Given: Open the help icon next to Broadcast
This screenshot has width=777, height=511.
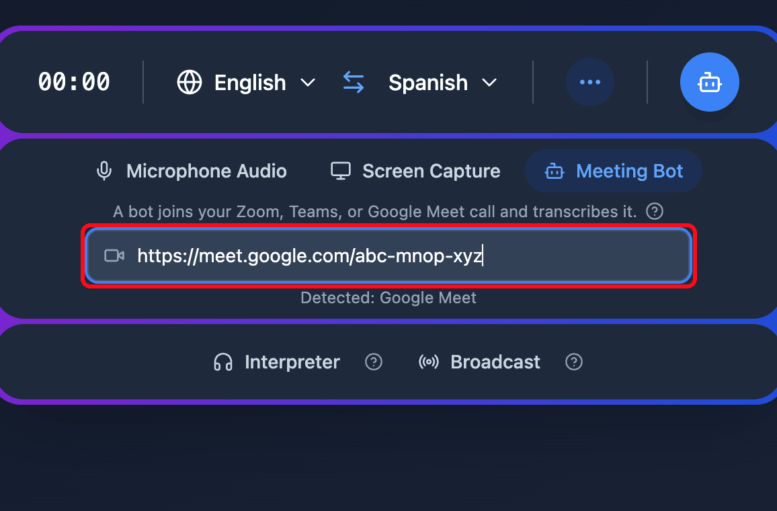Looking at the screenshot, I should pyautogui.click(x=574, y=362).
